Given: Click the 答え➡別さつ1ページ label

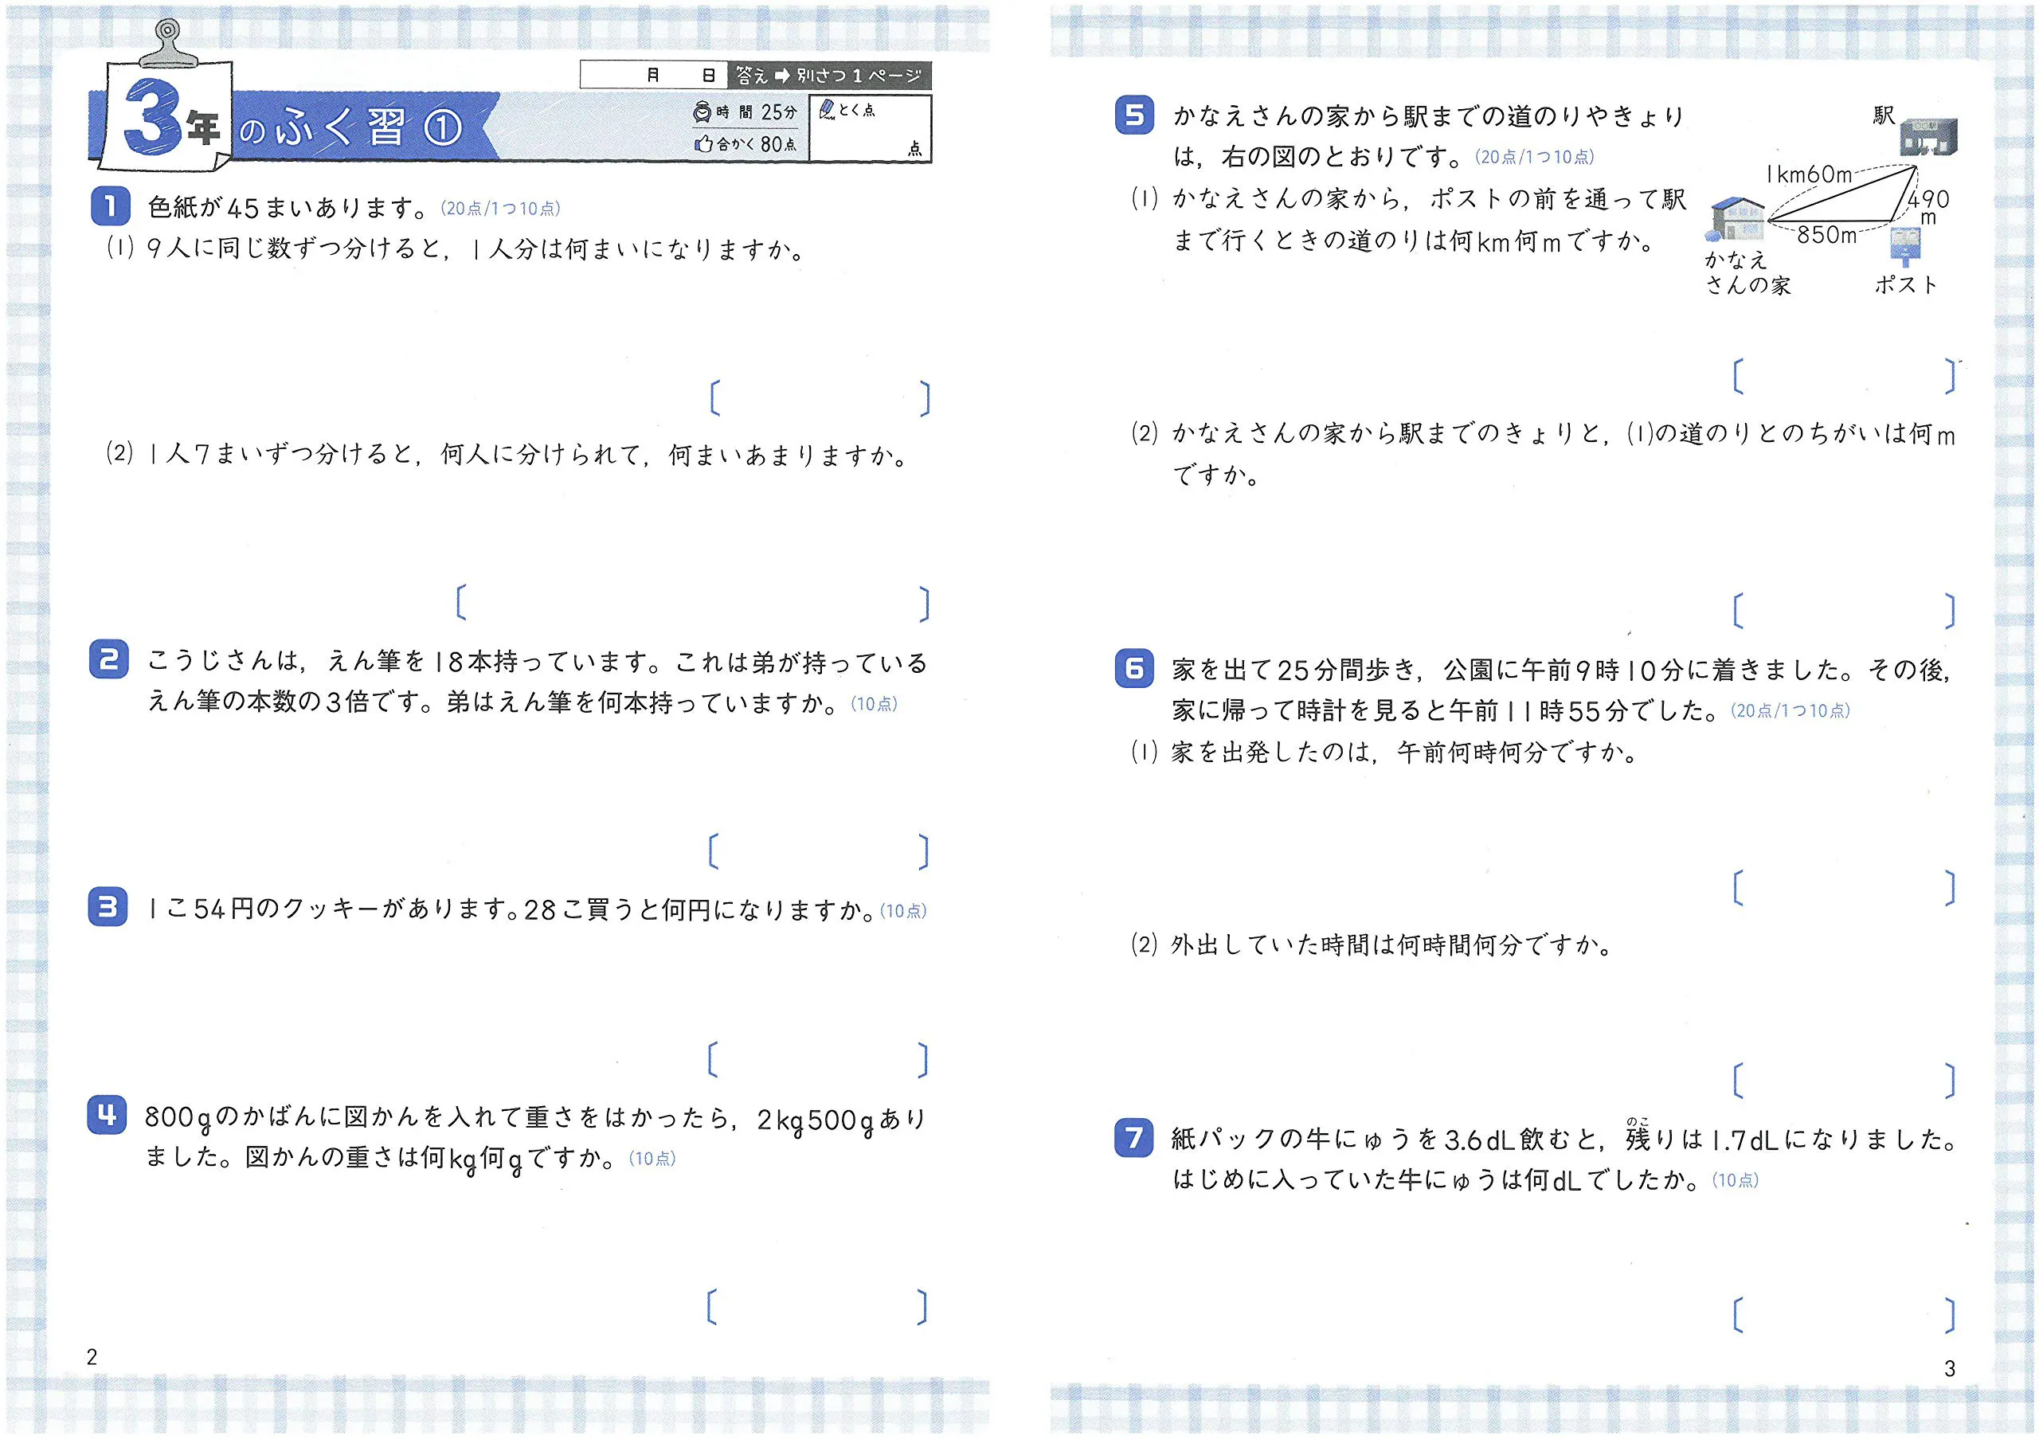Looking at the screenshot, I should 829,76.
